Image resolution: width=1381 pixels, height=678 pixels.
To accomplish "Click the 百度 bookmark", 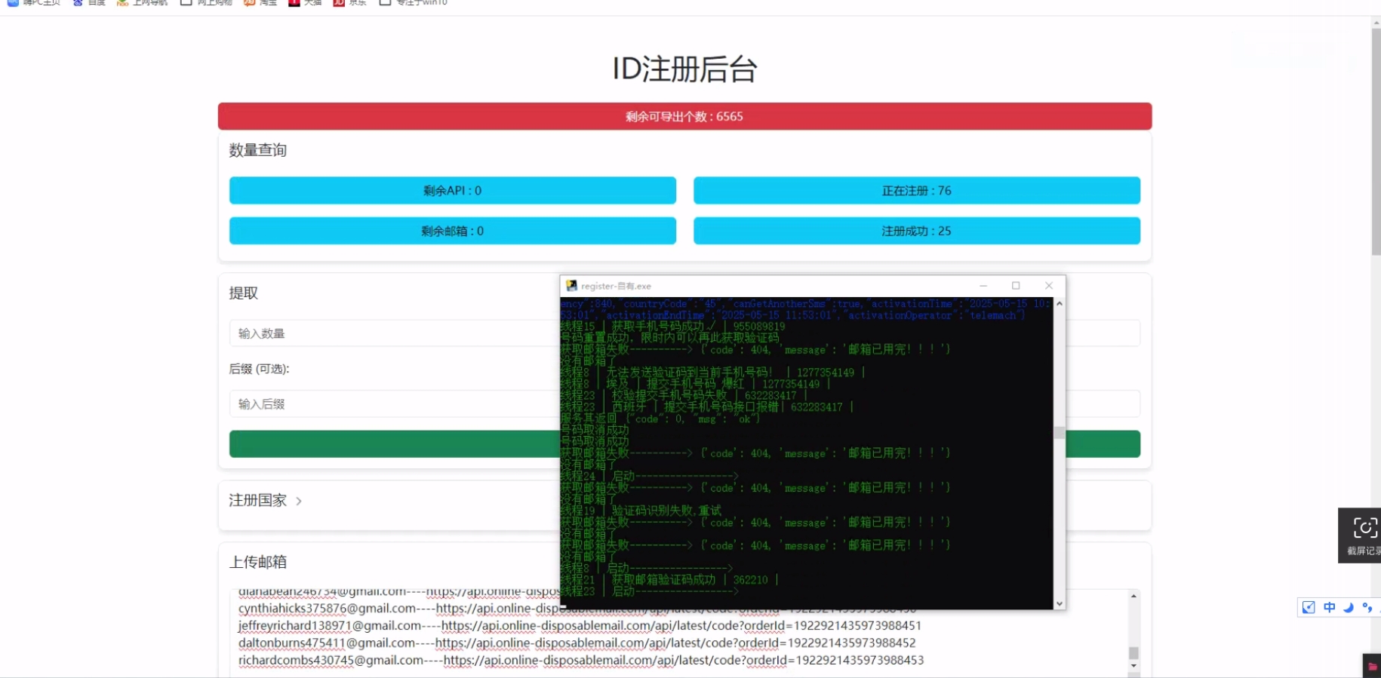I will 89,3.
